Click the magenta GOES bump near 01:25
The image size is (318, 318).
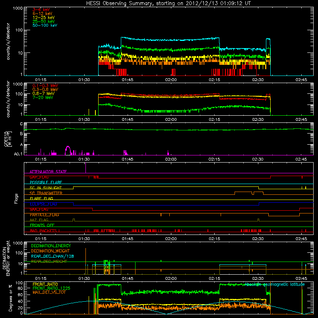pyautogui.click(x=68, y=150)
